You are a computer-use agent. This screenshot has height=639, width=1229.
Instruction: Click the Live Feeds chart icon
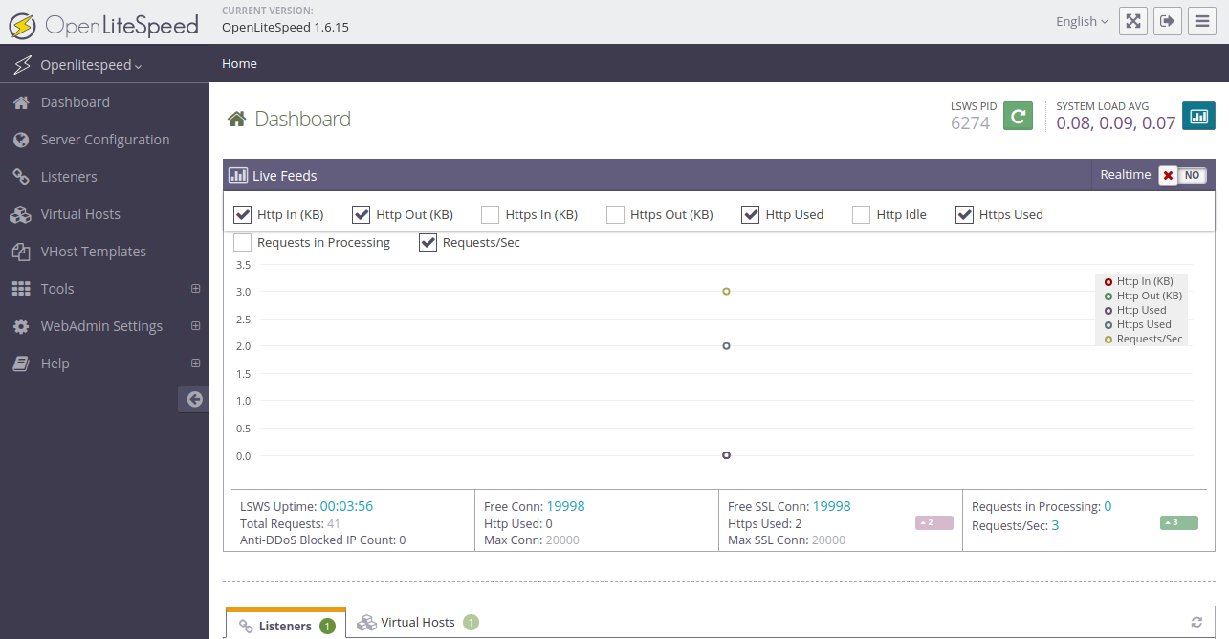238,176
